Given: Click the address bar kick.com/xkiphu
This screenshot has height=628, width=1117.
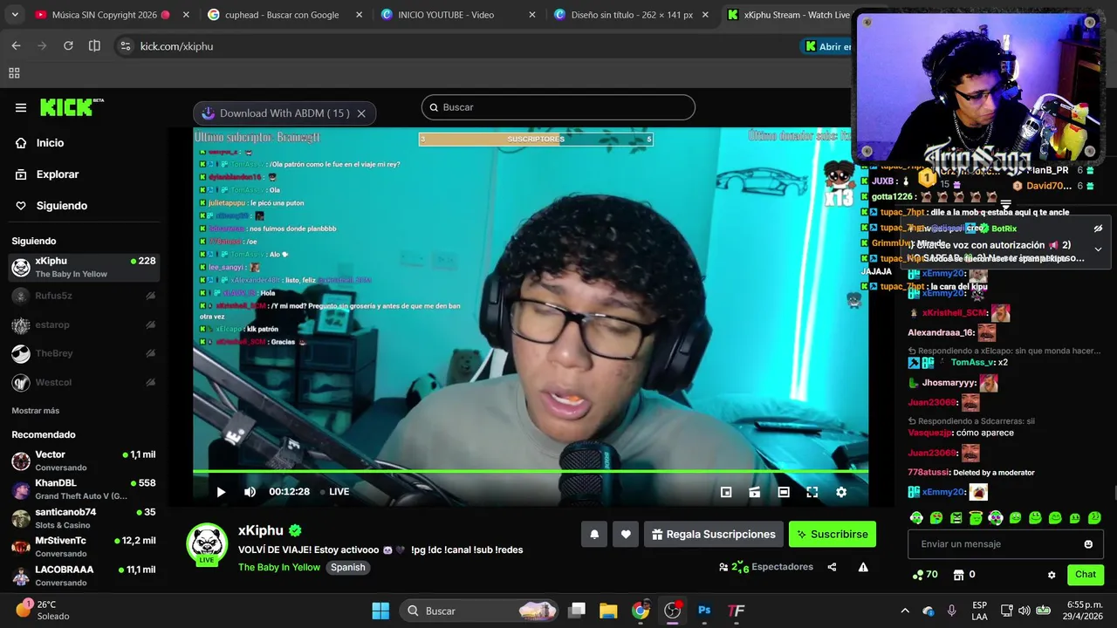Looking at the screenshot, I should (176, 46).
